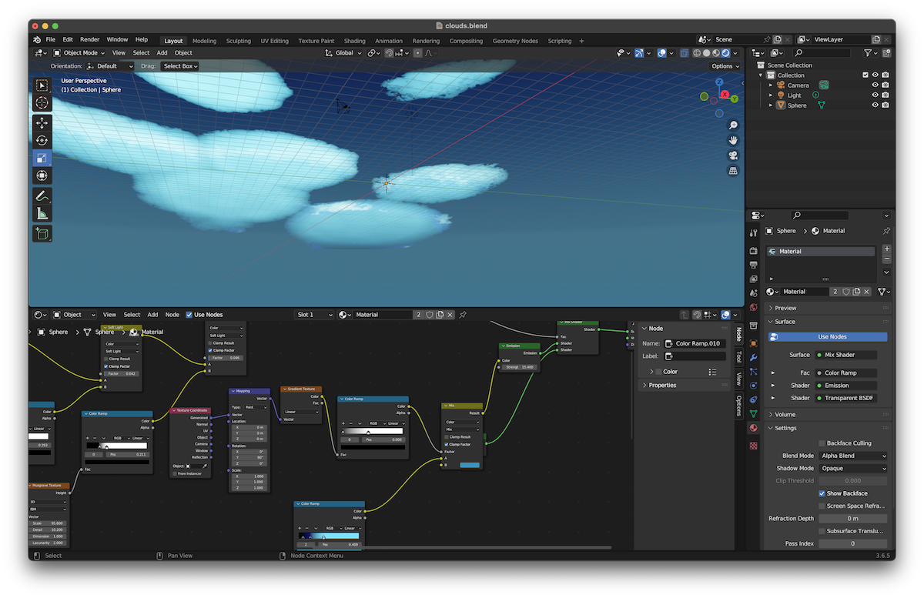This screenshot has height=598, width=924.
Task: Click the blue Use Nodes button
Action: (x=827, y=336)
